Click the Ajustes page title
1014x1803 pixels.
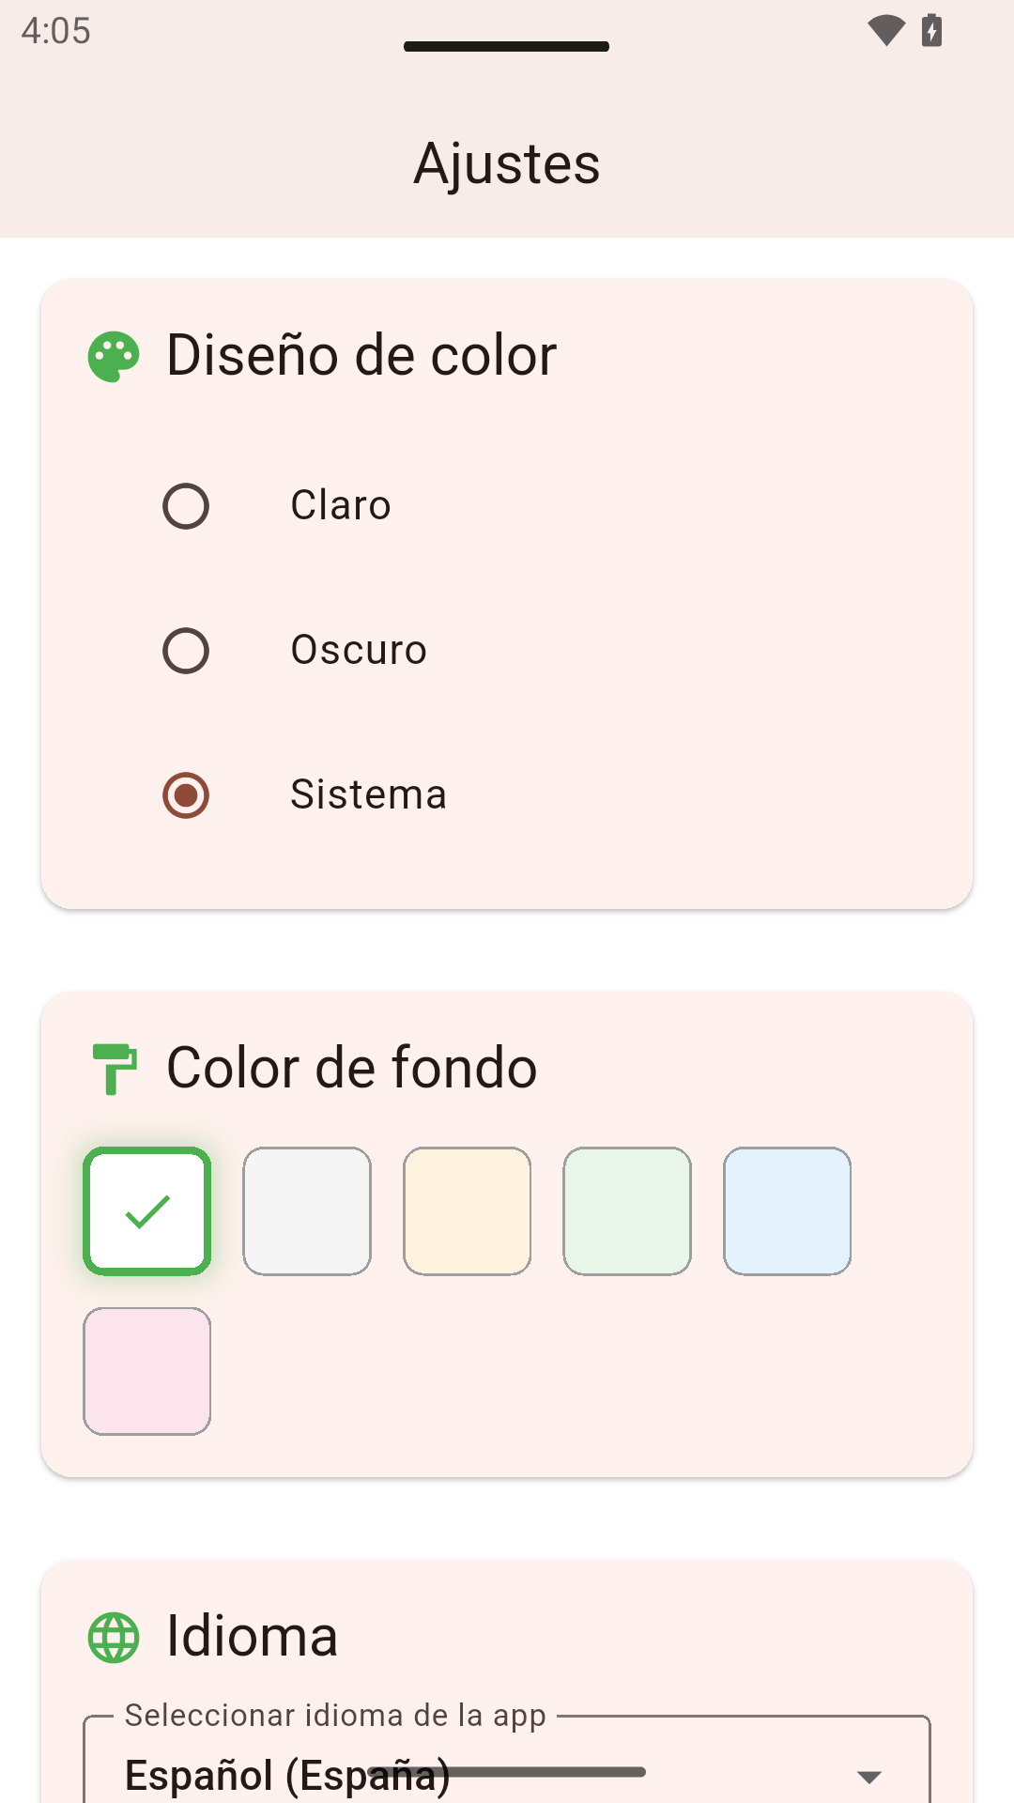(x=507, y=164)
